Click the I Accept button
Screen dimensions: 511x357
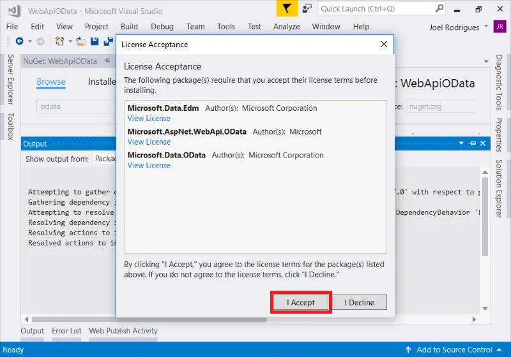pos(301,302)
